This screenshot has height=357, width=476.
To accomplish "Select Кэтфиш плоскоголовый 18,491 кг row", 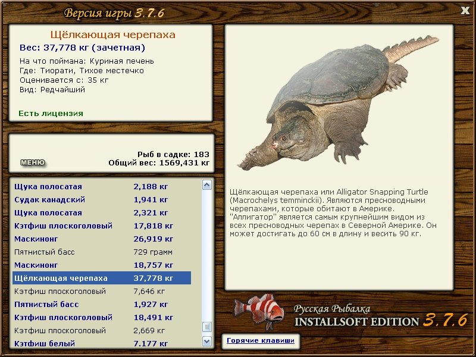I will tap(102, 317).
